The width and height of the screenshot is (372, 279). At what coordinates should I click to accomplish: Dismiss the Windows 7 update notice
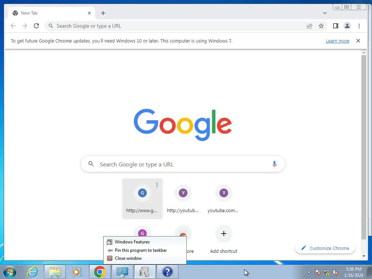358,41
